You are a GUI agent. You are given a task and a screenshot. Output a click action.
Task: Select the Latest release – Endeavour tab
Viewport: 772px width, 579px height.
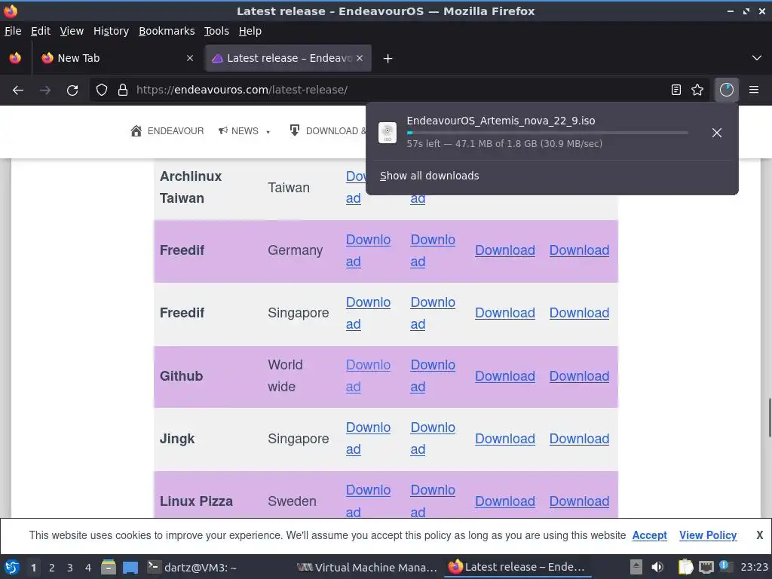click(x=289, y=58)
